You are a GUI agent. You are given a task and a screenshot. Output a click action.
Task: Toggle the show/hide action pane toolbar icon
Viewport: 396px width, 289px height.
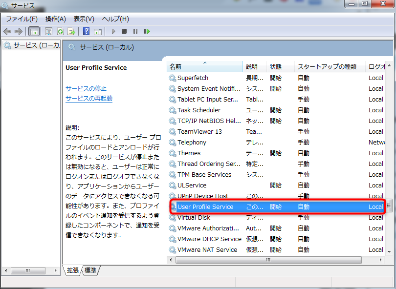[x=98, y=32]
